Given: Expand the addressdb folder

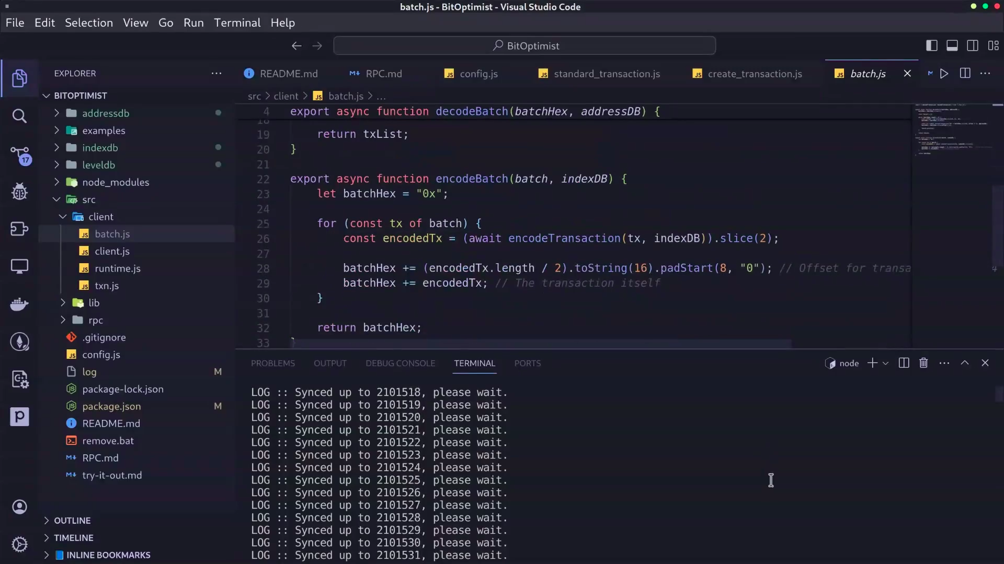Looking at the screenshot, I should click(x=105, y=113).
